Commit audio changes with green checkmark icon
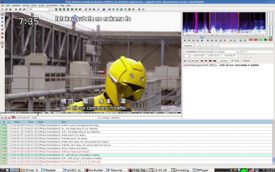275x172 pixels. tap(240, 40)
